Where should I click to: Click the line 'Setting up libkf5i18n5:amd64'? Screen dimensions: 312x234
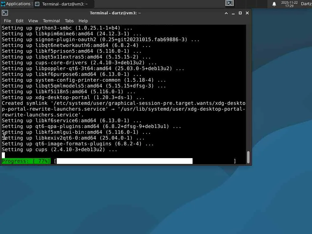(x=69, y=91)
